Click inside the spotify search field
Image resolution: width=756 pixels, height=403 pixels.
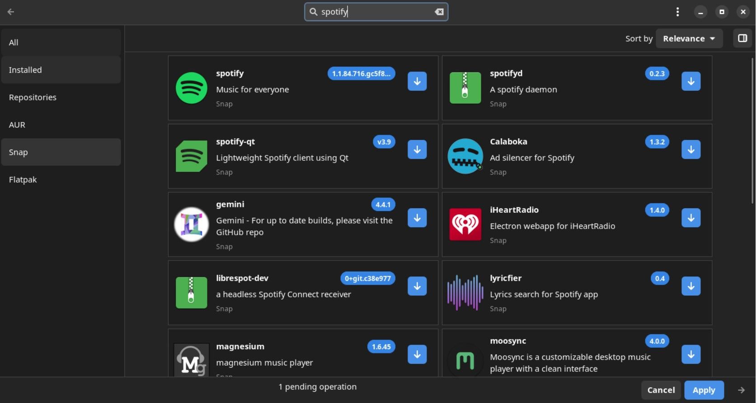(x=376, y=12)
